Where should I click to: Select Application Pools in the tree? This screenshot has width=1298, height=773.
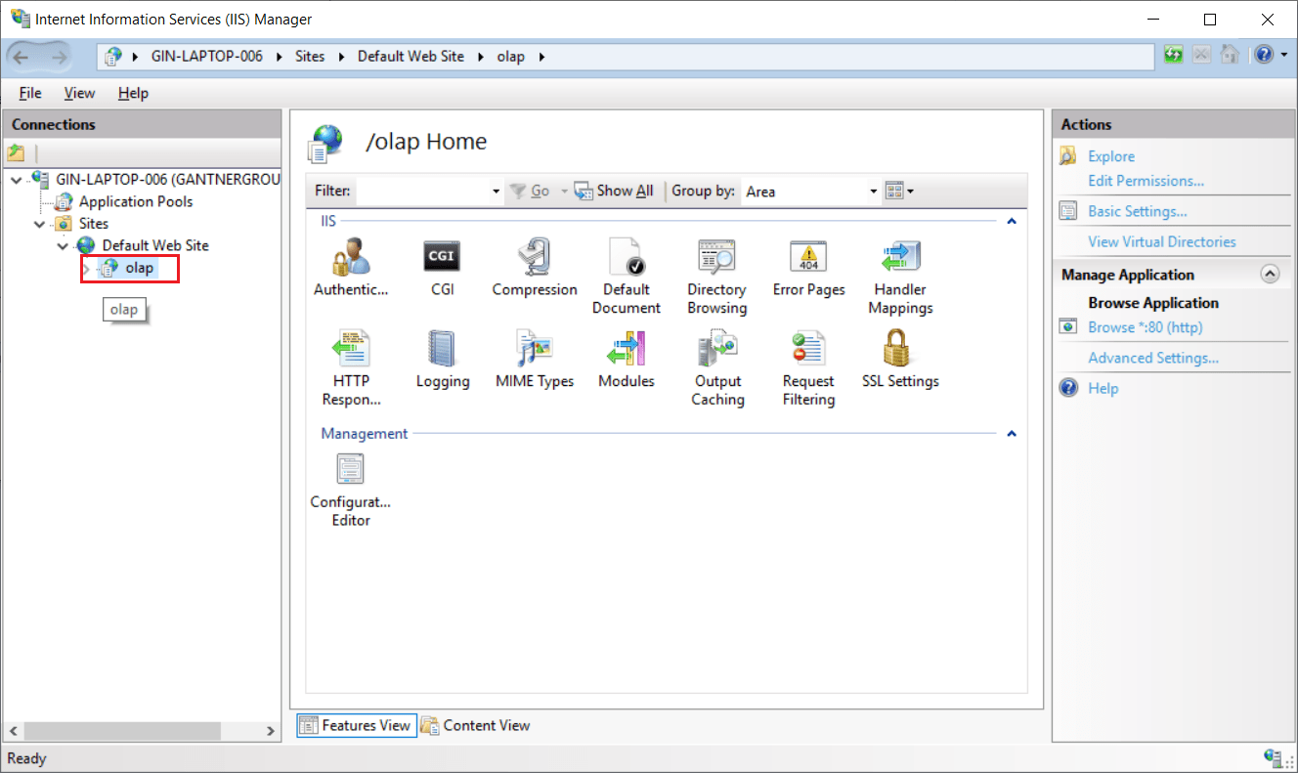[x=136, y=201]
